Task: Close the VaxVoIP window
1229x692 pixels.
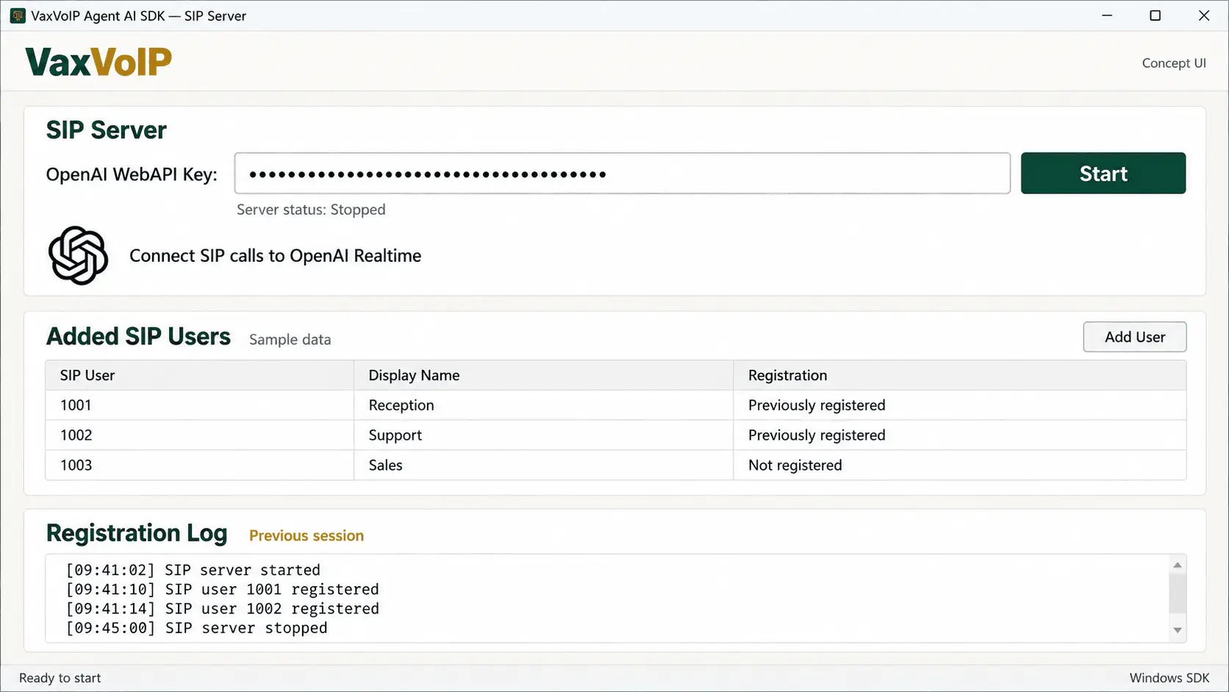Action: [1204, 15]
